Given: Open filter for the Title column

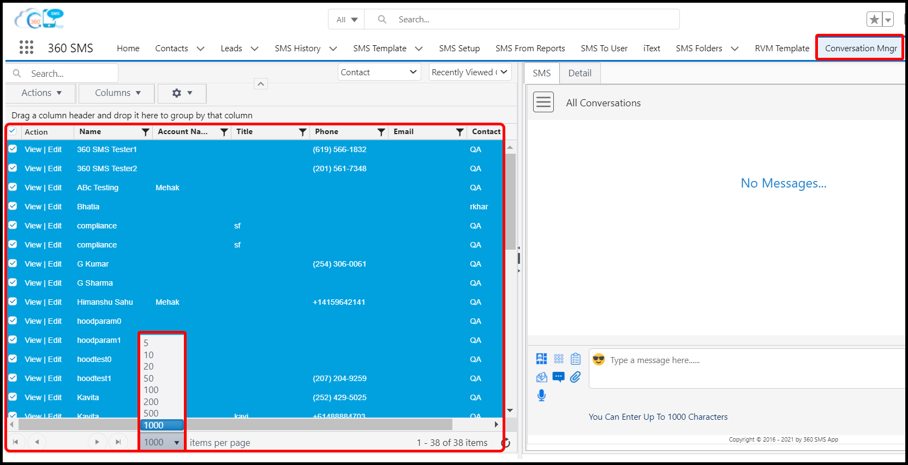Looking at the screenshot, I should 303,132.
